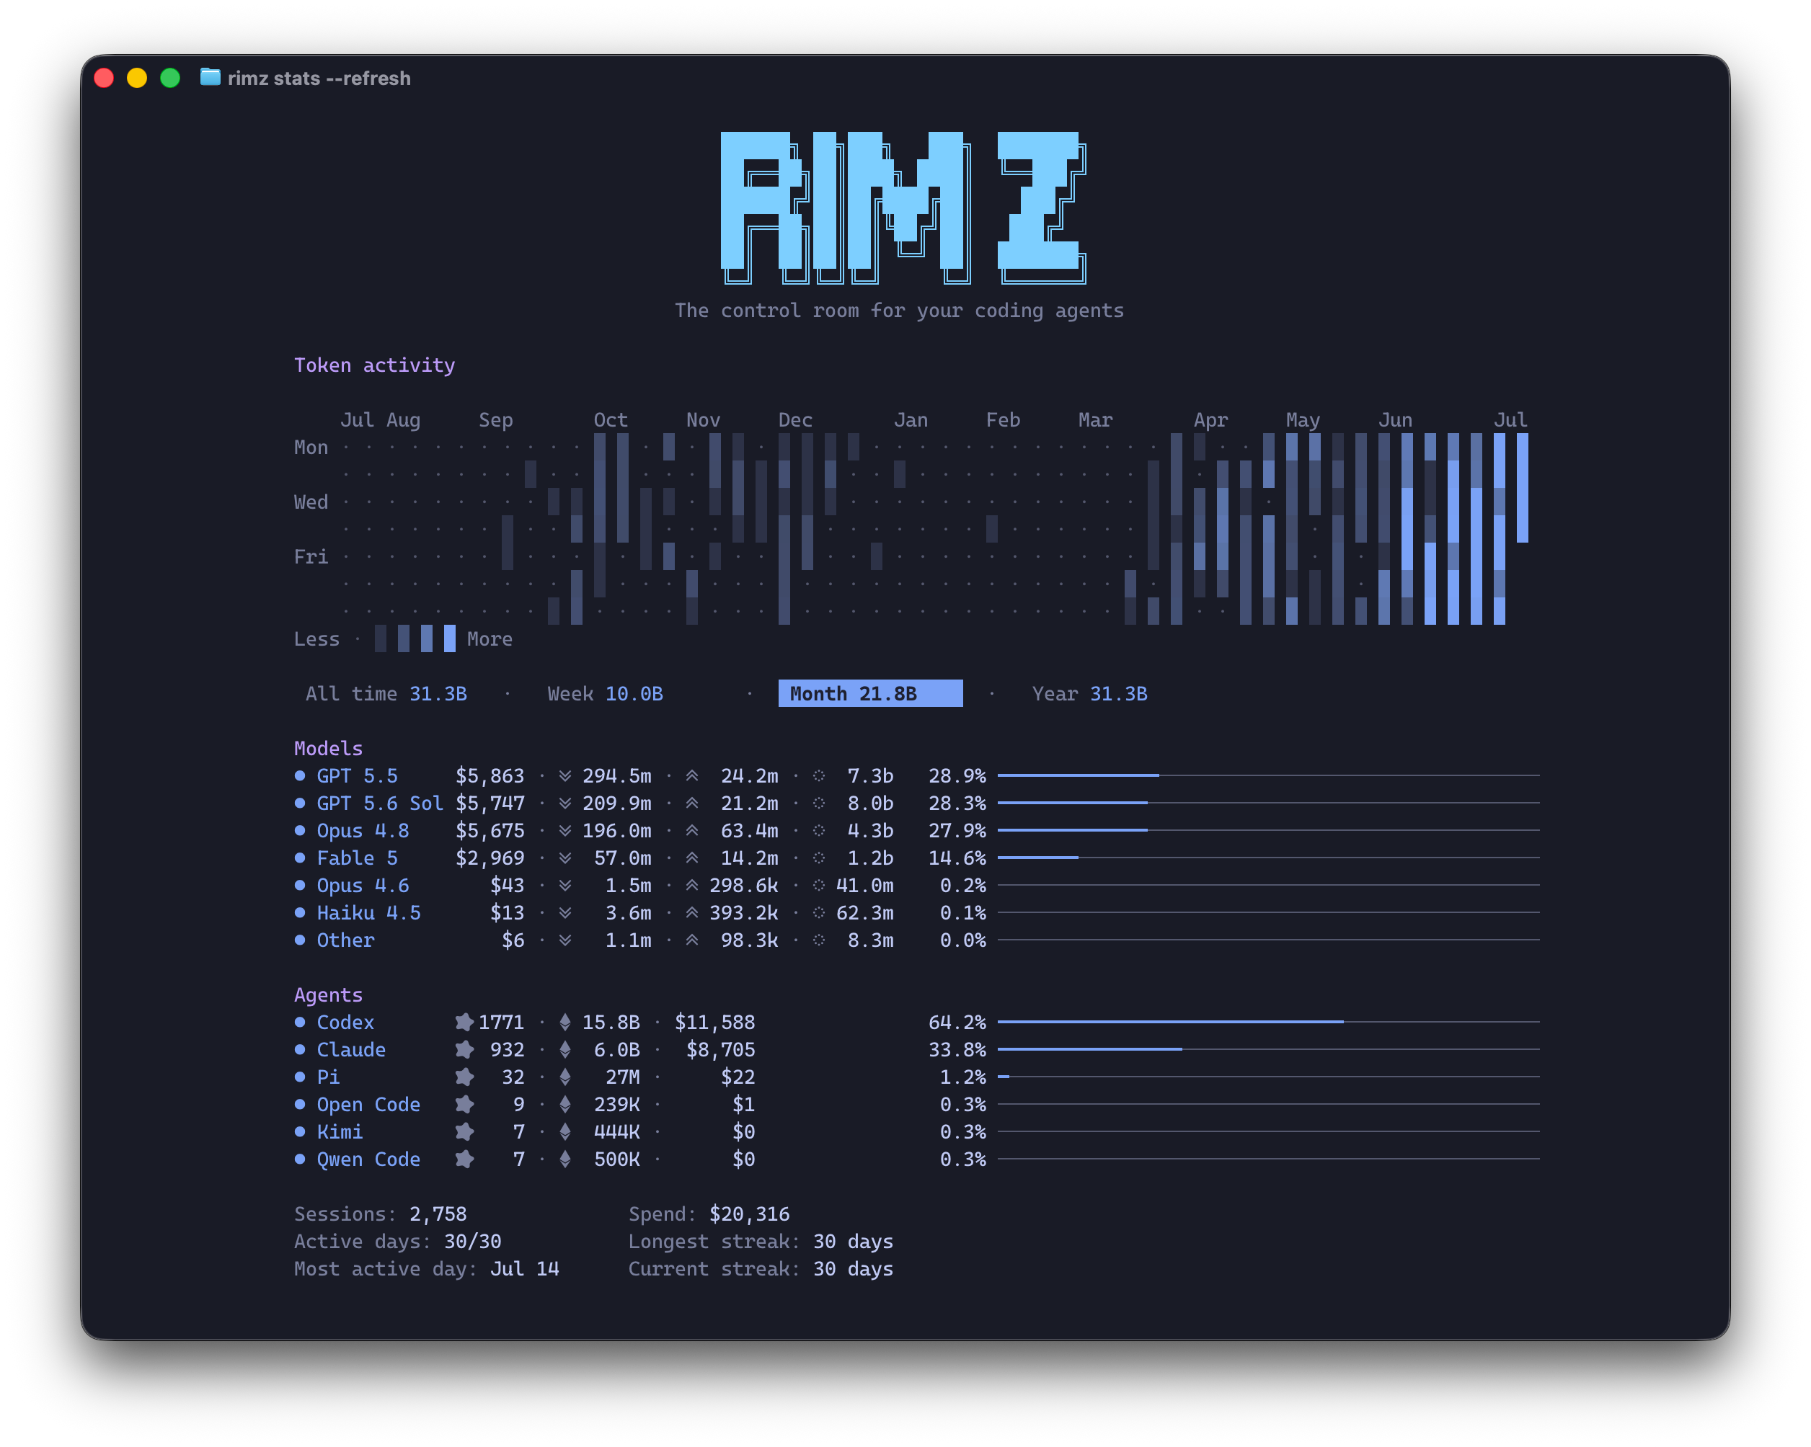Click the $11,588 Codex spend value

point(715,1022)
